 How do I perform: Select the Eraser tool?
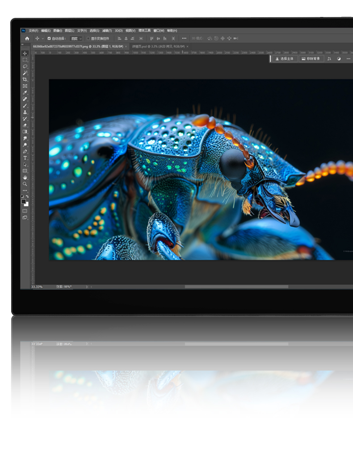point(25,125)
